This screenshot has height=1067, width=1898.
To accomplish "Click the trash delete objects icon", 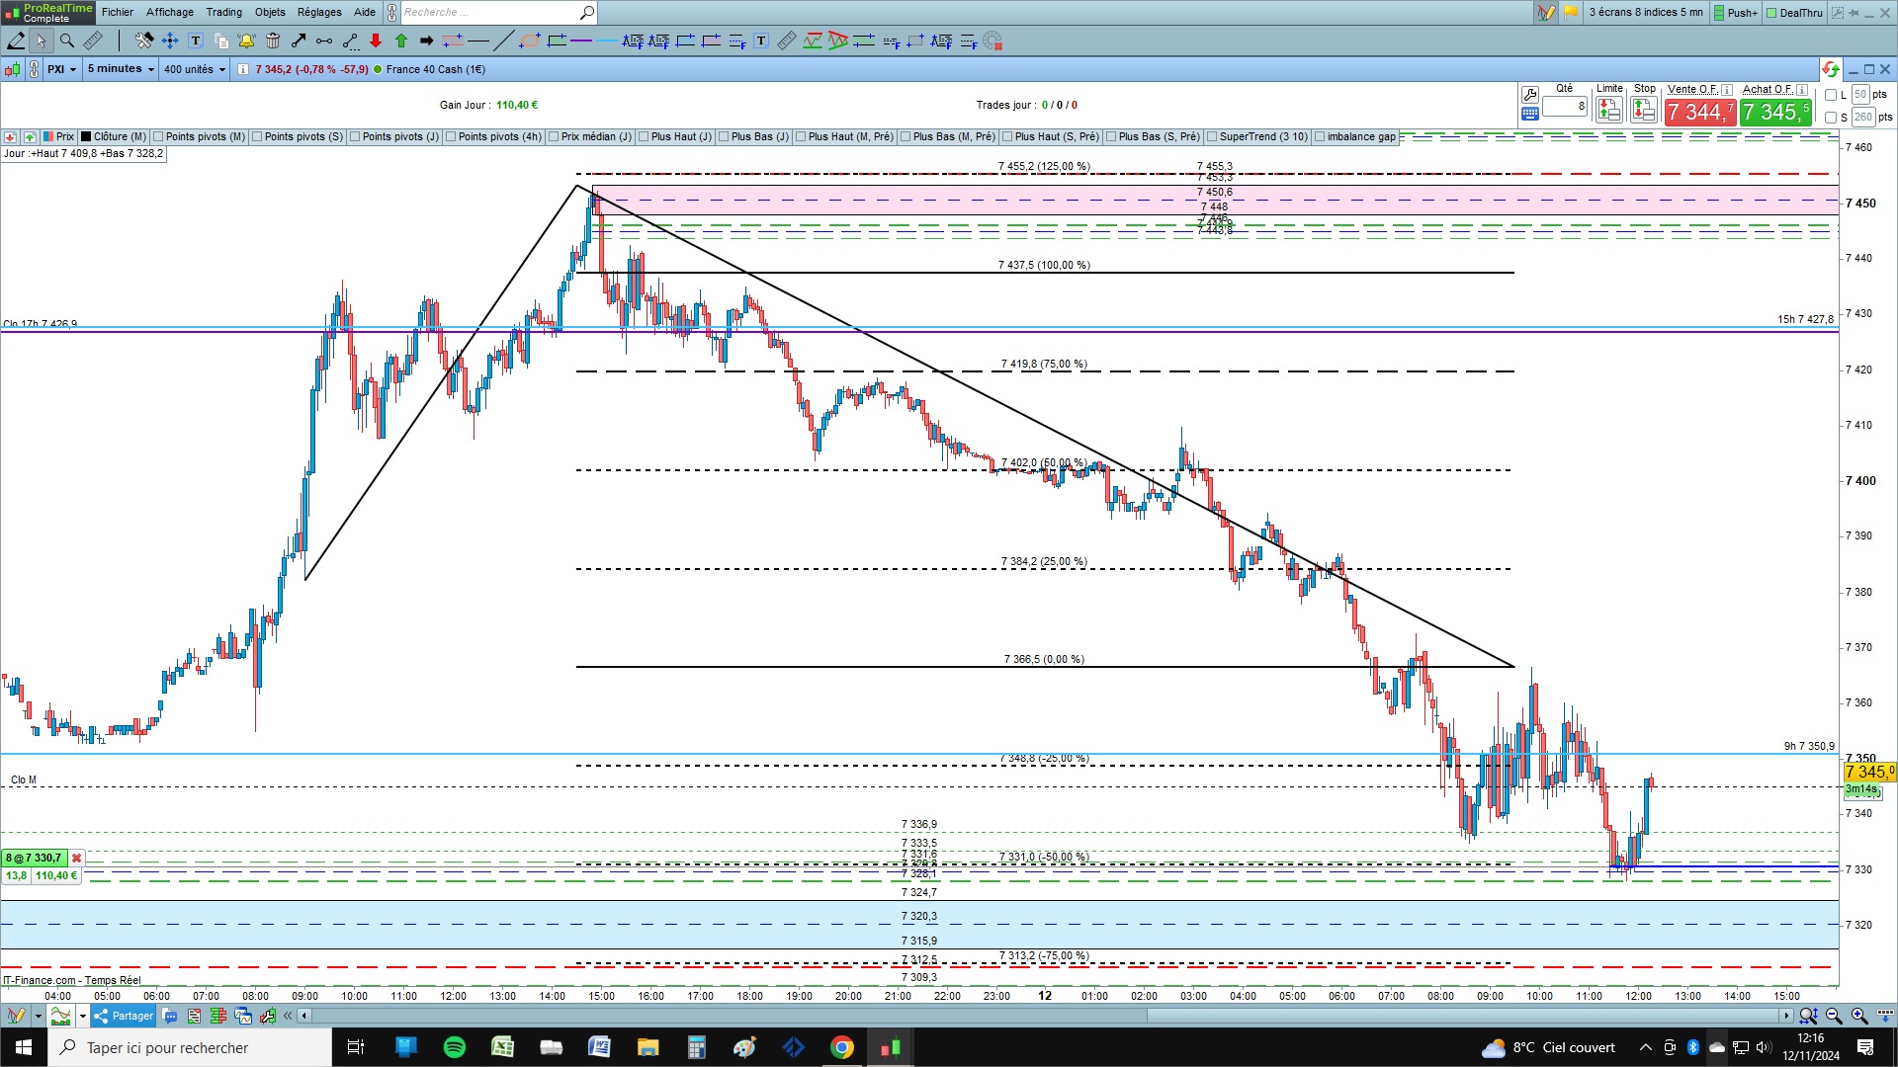I will click(x=273, y=41).
